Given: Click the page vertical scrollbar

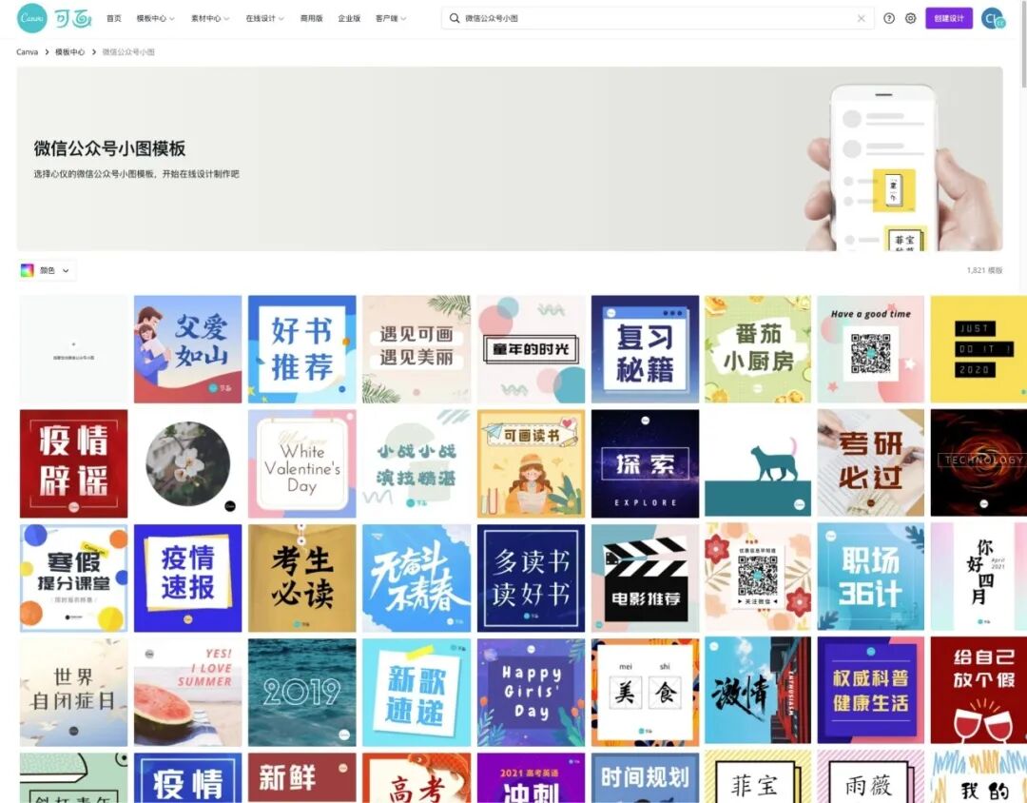Looking at the screenshot, I should (1023, 46).
